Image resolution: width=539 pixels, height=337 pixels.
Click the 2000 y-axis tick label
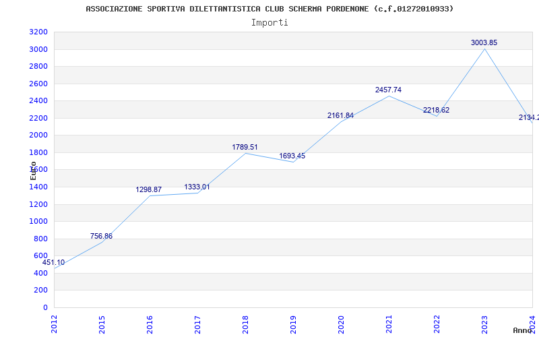[x=38, y=135]
